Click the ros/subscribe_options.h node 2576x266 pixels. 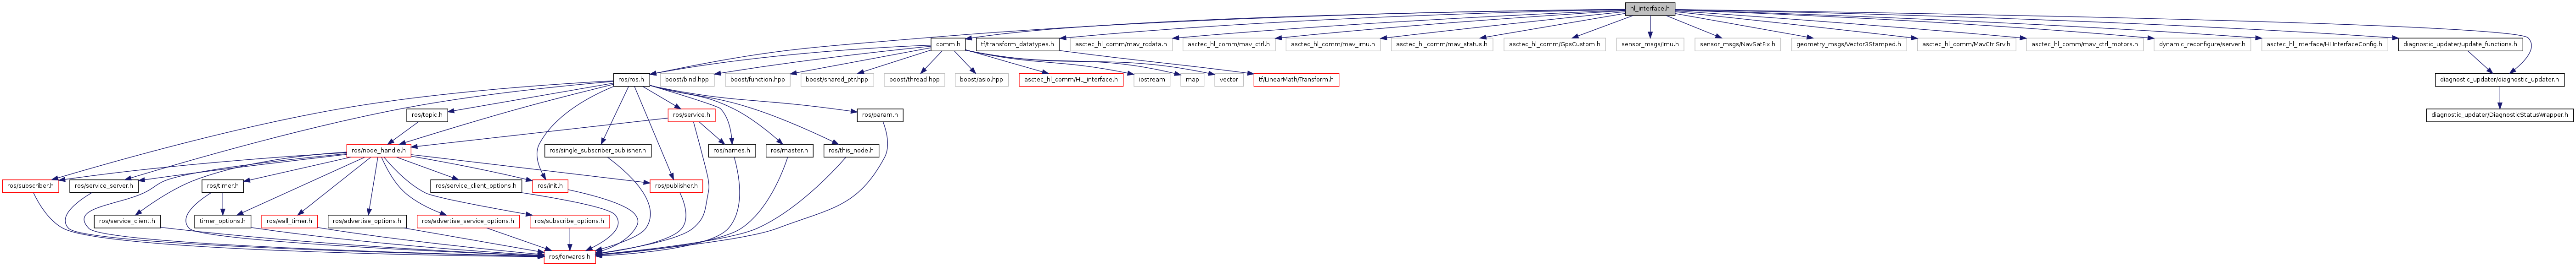[x=568, y=221]
